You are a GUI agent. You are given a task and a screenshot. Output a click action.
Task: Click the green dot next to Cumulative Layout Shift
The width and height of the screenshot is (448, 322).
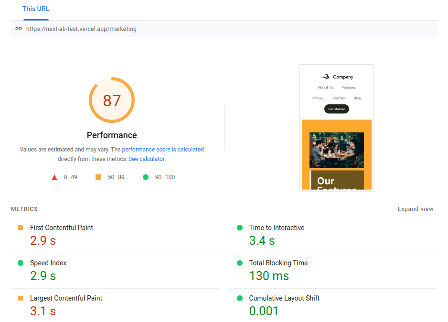click(x=240, y=298)
